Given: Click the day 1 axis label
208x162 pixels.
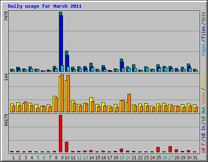Looking at the screenshot, I should click(x=13, y=158).
